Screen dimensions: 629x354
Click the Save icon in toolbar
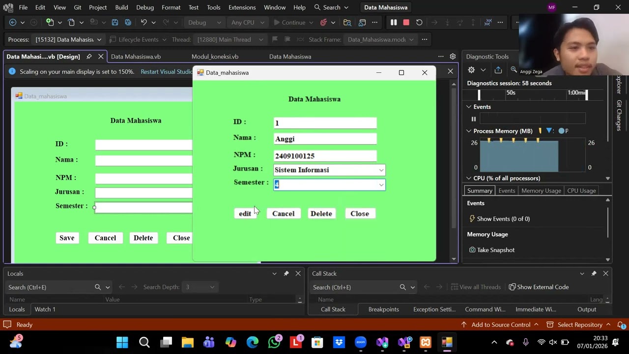pyautogui.click(x=115, y=22)
